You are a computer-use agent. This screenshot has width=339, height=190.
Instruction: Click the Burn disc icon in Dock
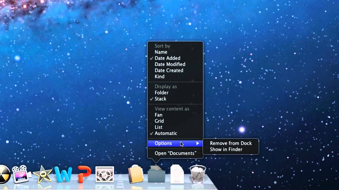(x=5, y=174)
